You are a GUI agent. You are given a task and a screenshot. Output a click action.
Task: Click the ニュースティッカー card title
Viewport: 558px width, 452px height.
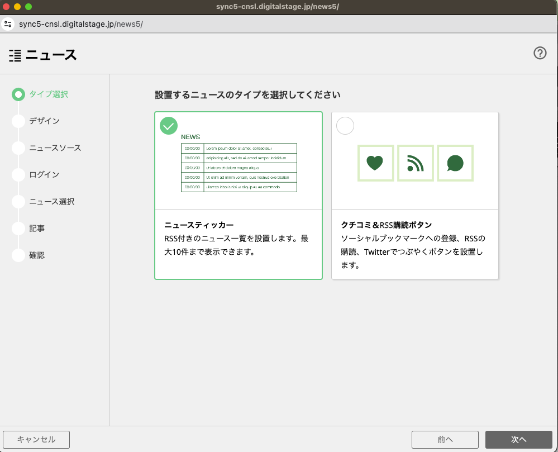pyautogui.click(x=199, y=225)
